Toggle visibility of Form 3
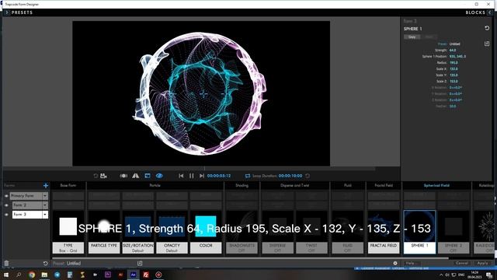Image resolution: width=497 pixels, height=280 pixels. click(6, 215)
